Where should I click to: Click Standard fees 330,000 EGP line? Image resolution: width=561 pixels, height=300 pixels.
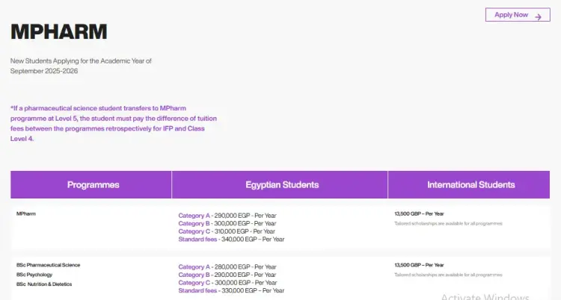click(x=231, y=290)
